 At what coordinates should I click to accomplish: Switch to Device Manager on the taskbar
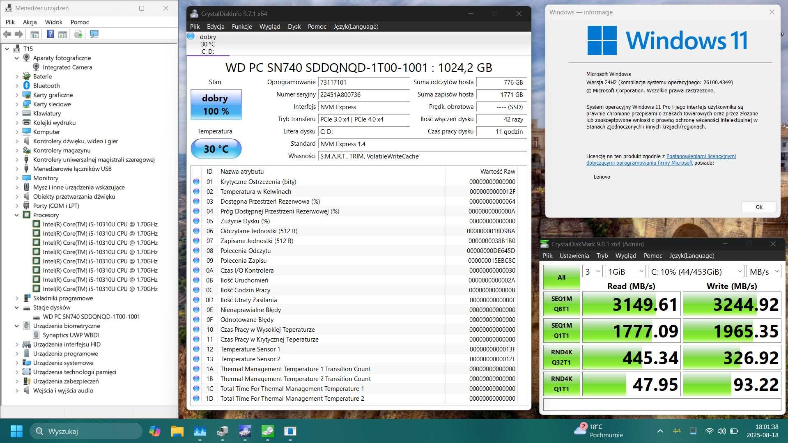coord(223,431)
